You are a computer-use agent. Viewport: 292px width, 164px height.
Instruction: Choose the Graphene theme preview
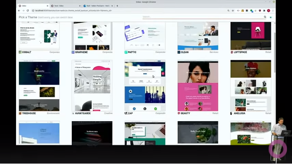pyautogui.click(x=92, y=36)
